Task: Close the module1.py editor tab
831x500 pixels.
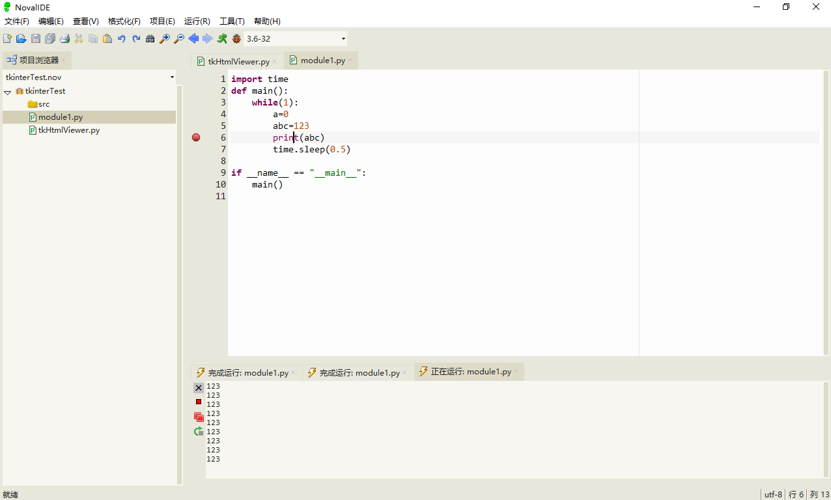Action: (350, 61)
